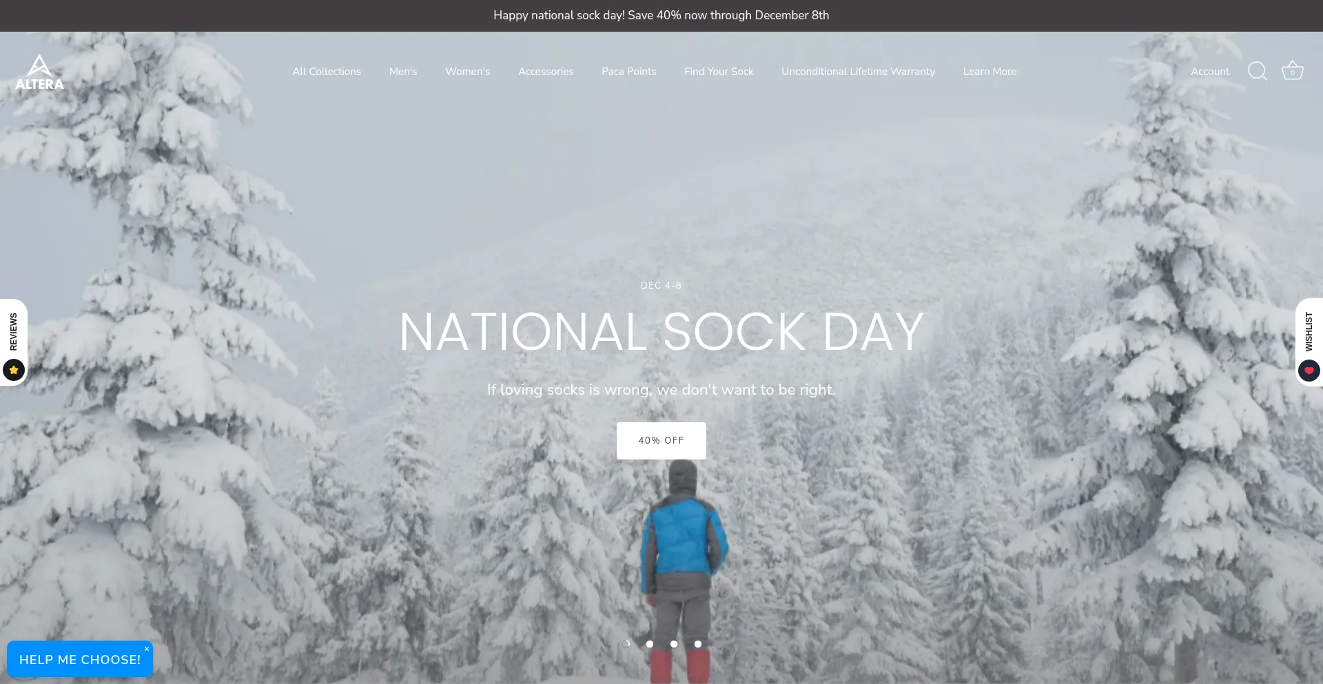This screenshot has width=1323, height=684.
Task: Select the third slideshow dot
Action: pos(674,644)
